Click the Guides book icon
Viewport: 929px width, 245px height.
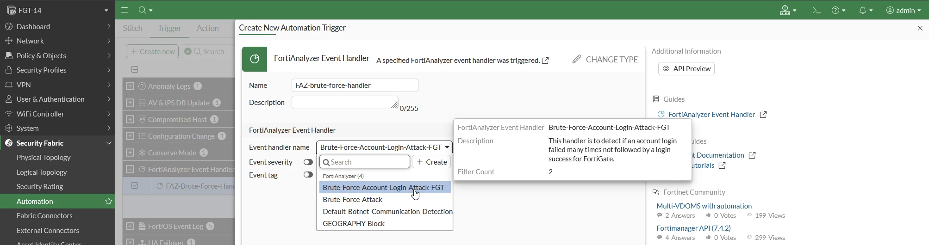coord(656,99)
